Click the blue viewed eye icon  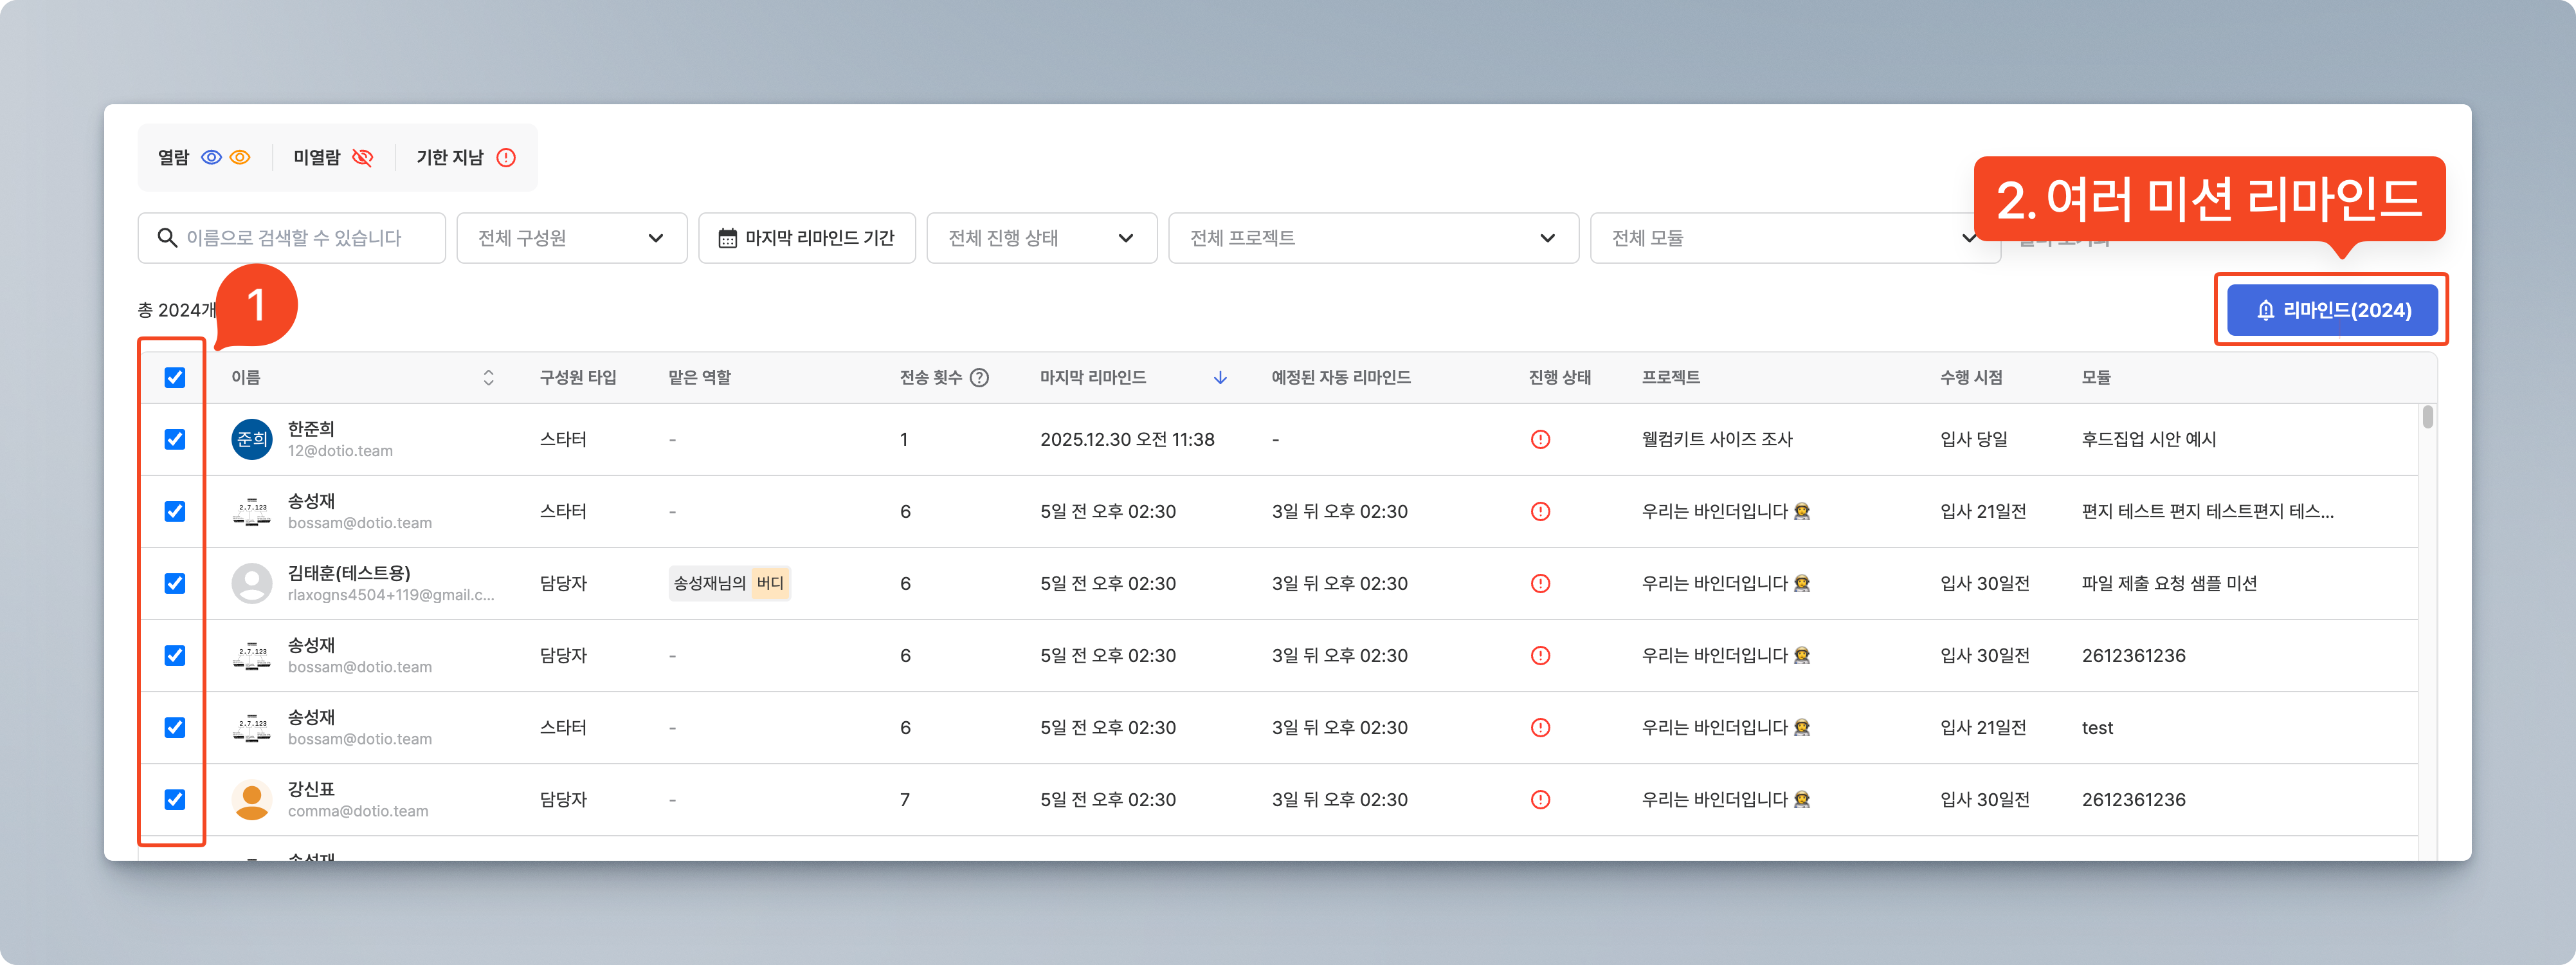[211, 158]
